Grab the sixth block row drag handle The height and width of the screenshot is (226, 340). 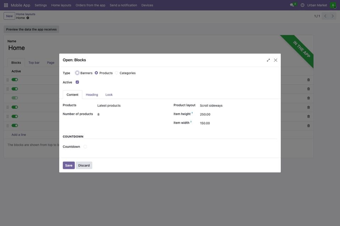[x=7, y=126]
